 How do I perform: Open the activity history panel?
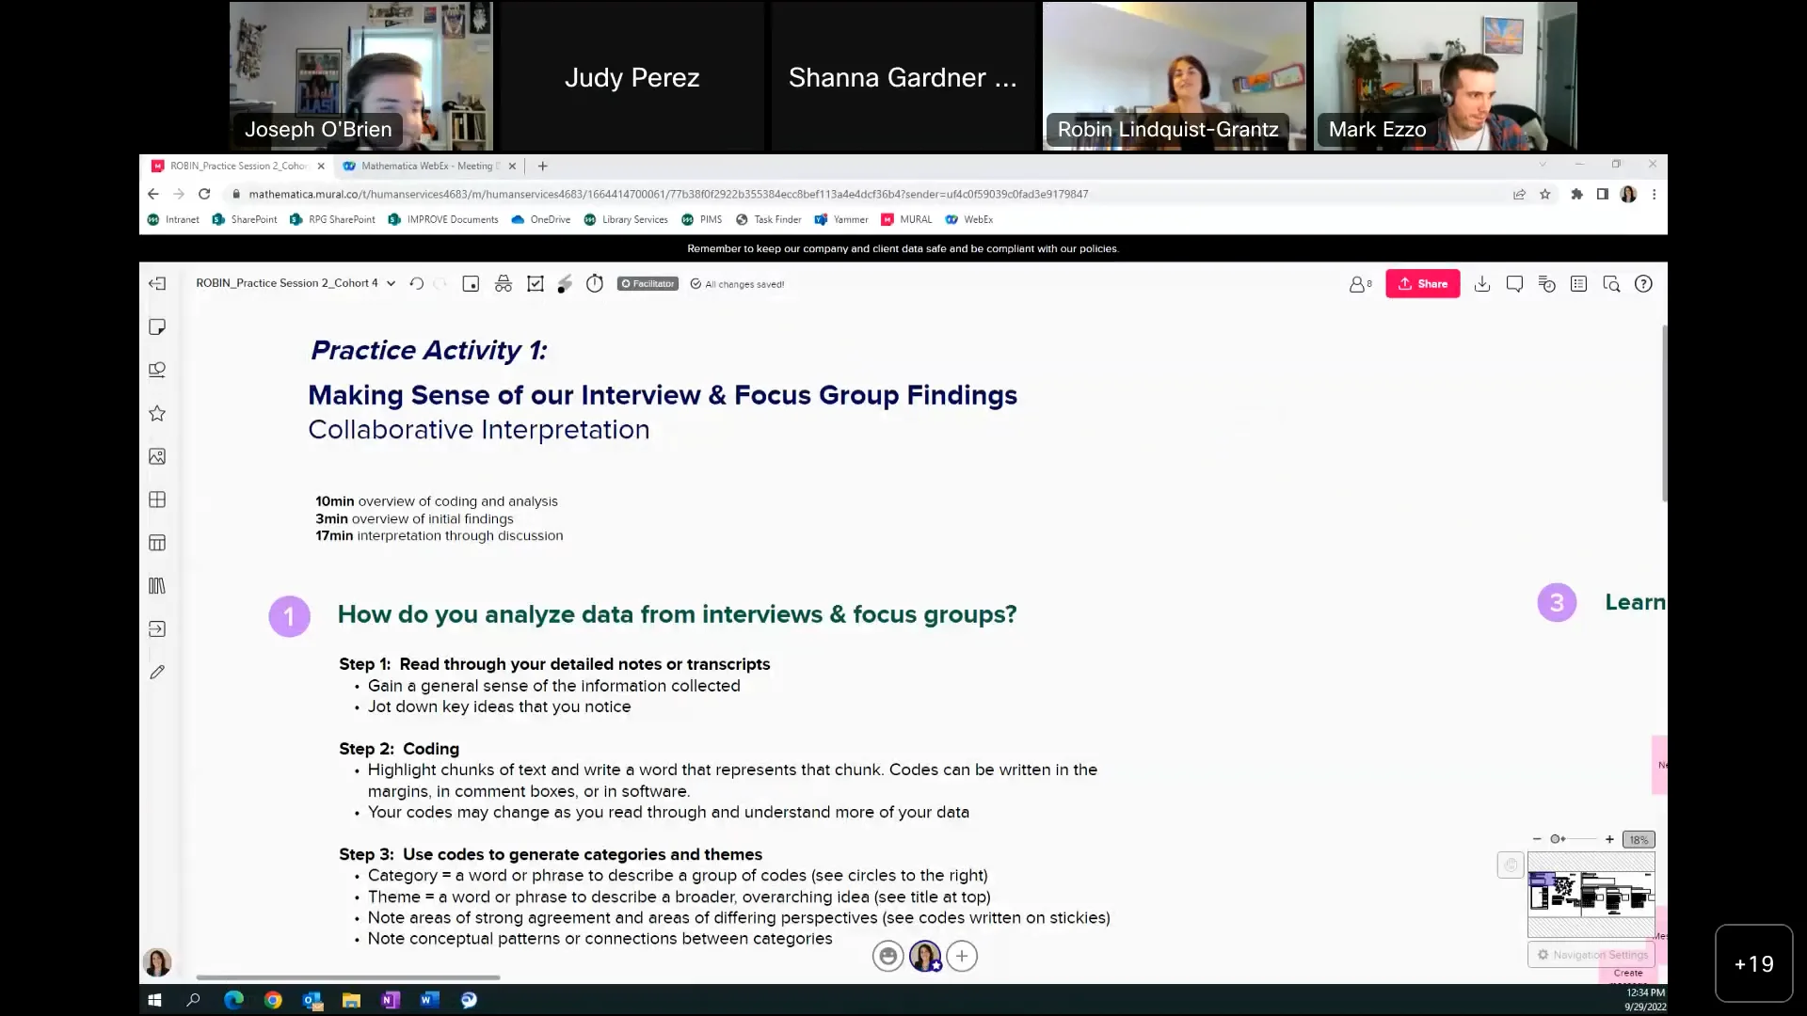click(x=1546, y=283)
